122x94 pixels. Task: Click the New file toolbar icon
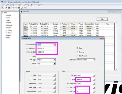tap(3, 8)
